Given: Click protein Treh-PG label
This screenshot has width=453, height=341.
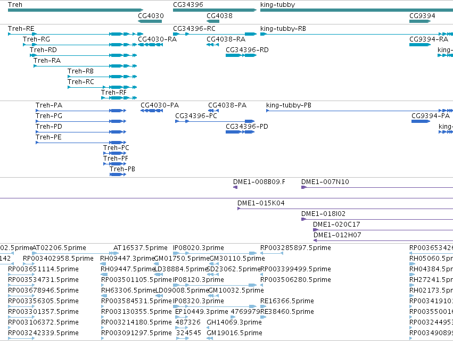Looking at the screenshot, I should click(49, 116).
